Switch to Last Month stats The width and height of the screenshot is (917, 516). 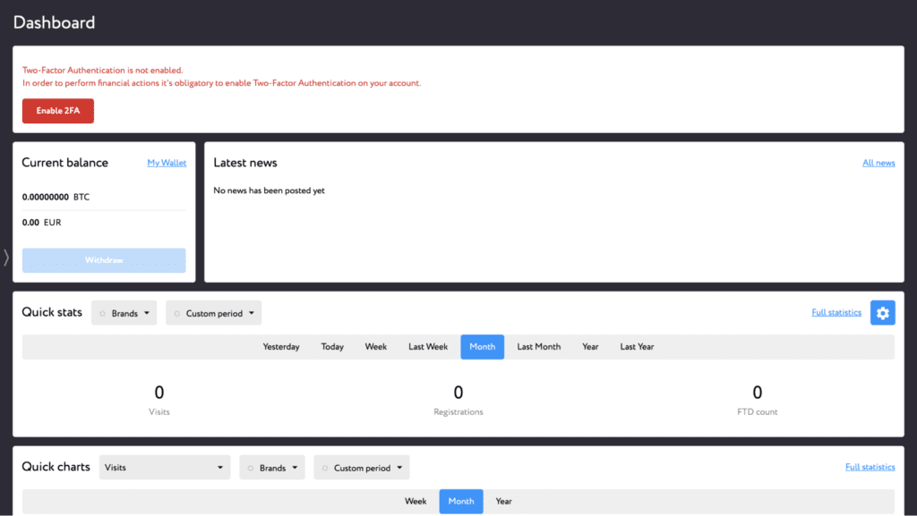pyautogui.click(x=538, y=346)
